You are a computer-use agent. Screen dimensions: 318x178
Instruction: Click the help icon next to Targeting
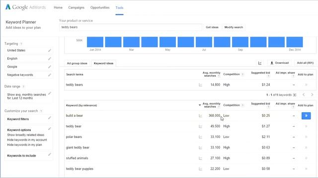(21, 44)
